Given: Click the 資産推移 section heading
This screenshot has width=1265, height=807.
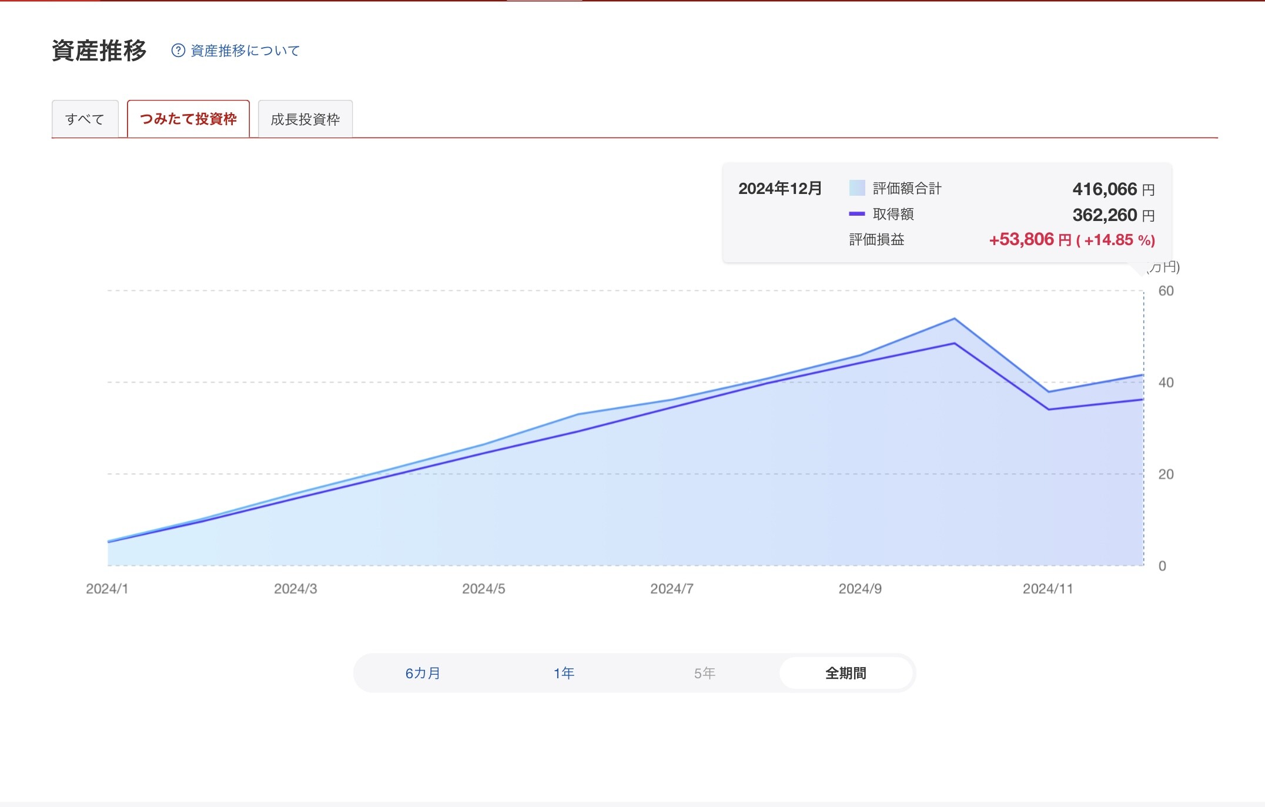Looking at the screenshot, I should coord(99,51).
